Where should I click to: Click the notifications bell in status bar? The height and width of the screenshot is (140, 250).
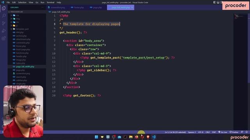[246, 132]
